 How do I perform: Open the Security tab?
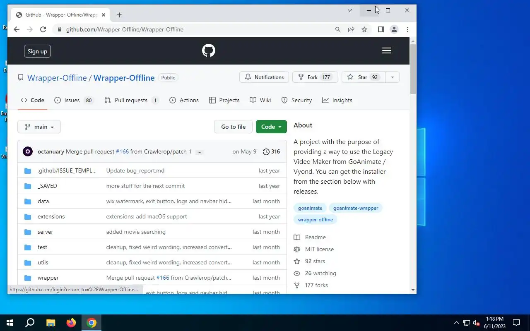click(296, 100)
